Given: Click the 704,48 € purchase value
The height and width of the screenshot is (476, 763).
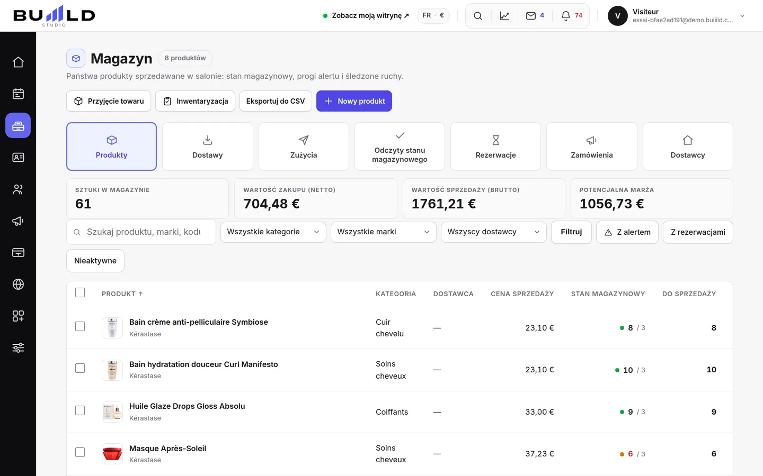Looking at the screenshot, I should click(x=271, y=204).
